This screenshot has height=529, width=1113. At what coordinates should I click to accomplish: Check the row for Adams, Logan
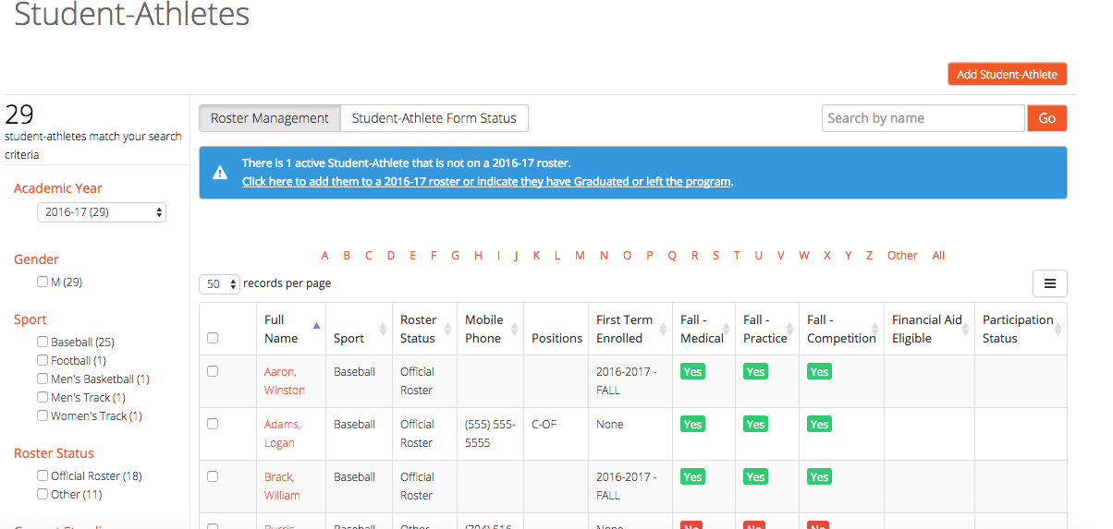pyautogui.click(x=213, y=424)
